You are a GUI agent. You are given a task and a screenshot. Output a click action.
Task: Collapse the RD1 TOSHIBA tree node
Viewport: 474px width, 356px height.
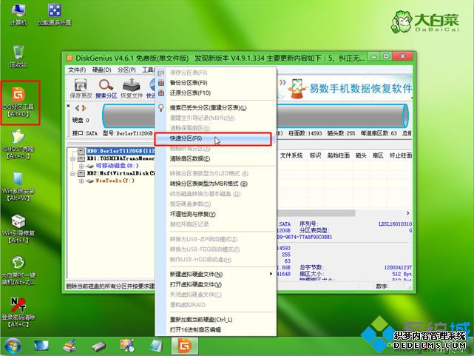(x=73, y=158)
